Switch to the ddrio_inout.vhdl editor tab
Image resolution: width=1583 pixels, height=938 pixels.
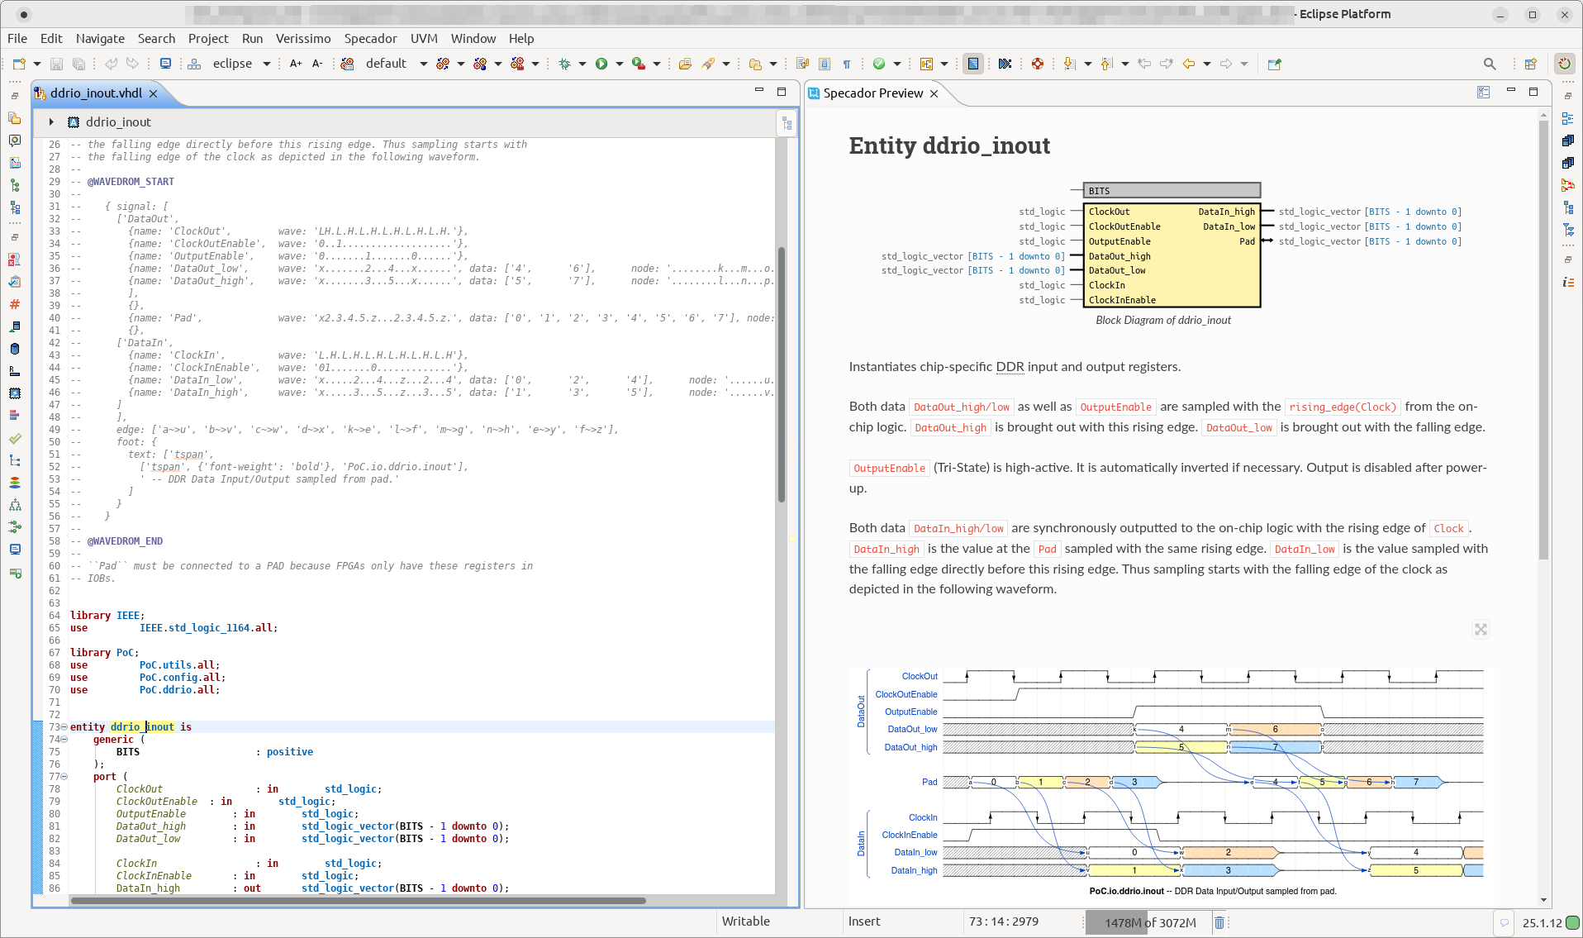click(96, 93)
